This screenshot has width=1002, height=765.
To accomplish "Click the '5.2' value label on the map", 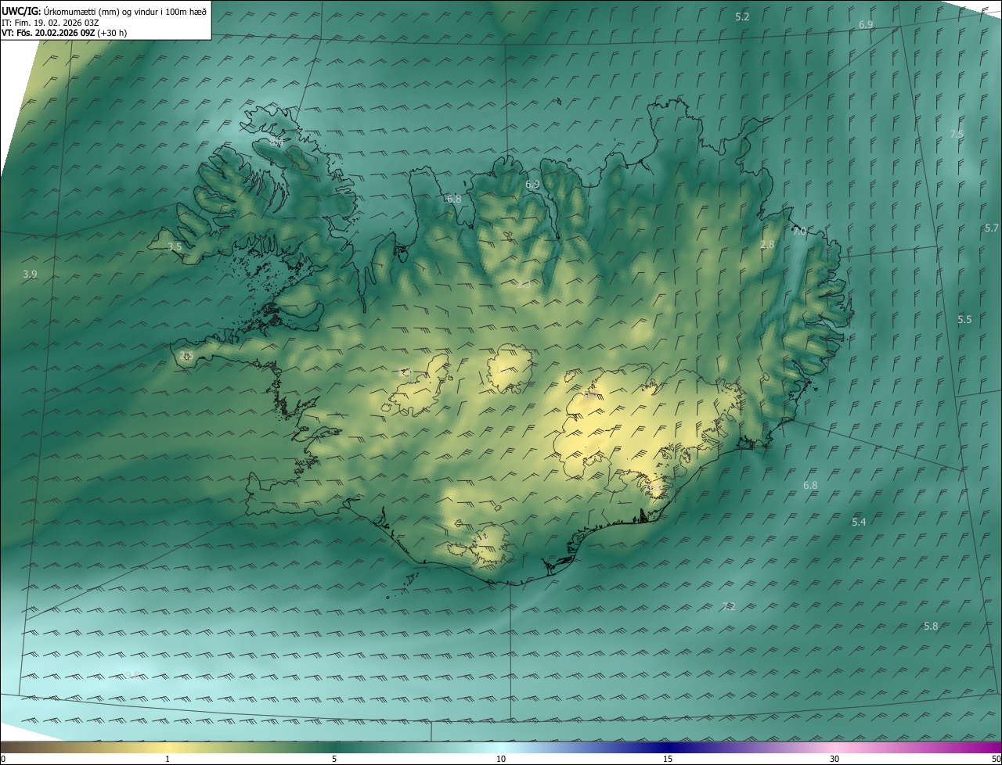I will (x=742, y=16).
